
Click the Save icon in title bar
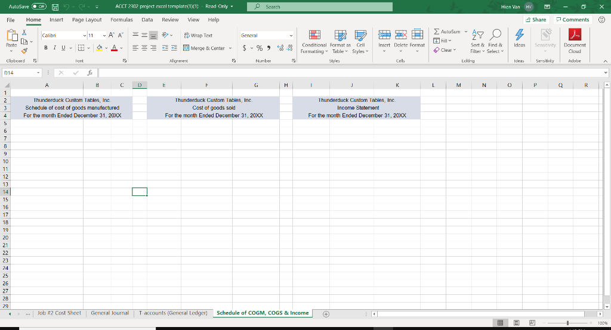(55, 7)
